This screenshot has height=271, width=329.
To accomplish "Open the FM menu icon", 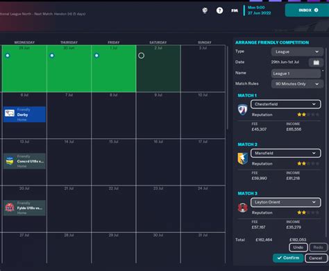I will point(235,10).
